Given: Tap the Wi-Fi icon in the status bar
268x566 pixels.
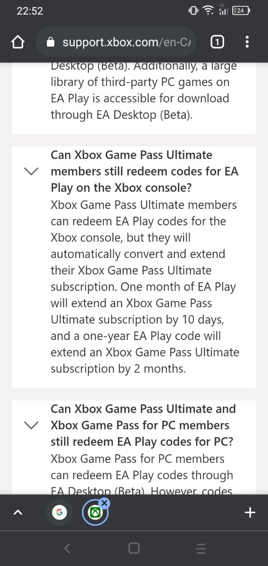Looking at the screenshot, I should click(208, 11).
